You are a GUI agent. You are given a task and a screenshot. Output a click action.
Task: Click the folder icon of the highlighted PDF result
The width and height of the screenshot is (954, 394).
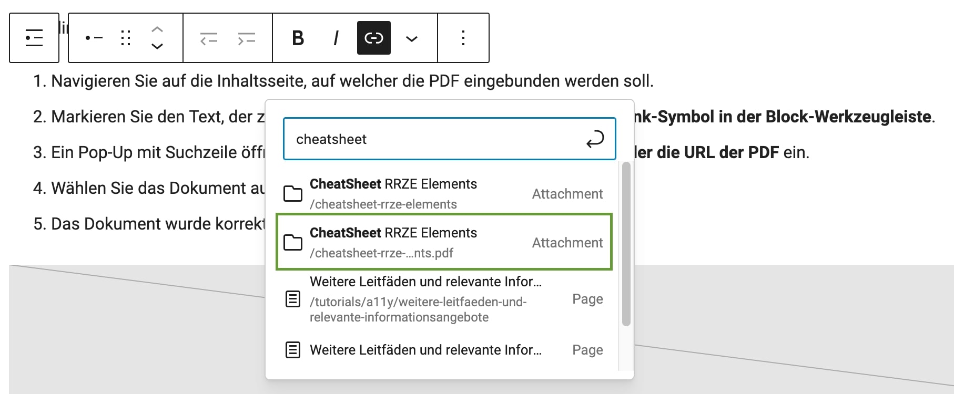[x=293, y=242]
